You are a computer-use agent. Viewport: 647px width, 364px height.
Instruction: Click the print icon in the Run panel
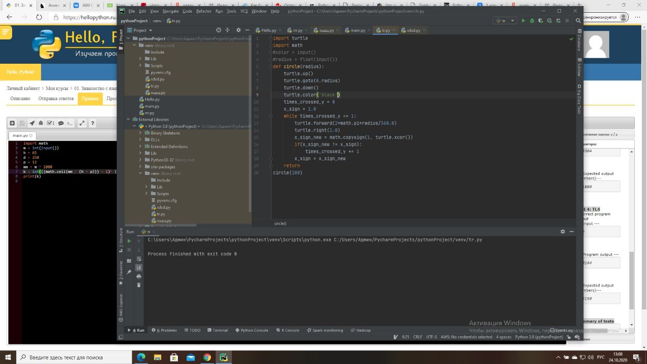(x=139, y=276)
